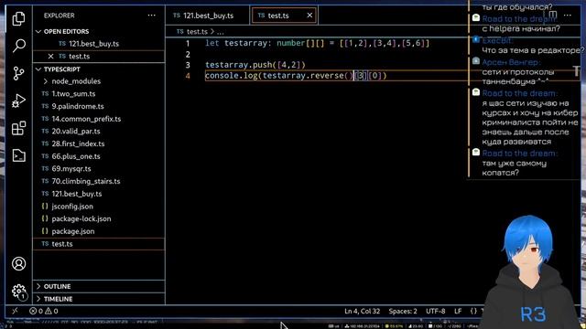The width and height of the screenshot is (586, 329).
Task: Click the remote window indicator in status bar
Action: [x=15, y=311]
